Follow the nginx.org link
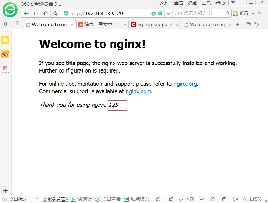Screen dimensions: 268x203 [185, 84]
